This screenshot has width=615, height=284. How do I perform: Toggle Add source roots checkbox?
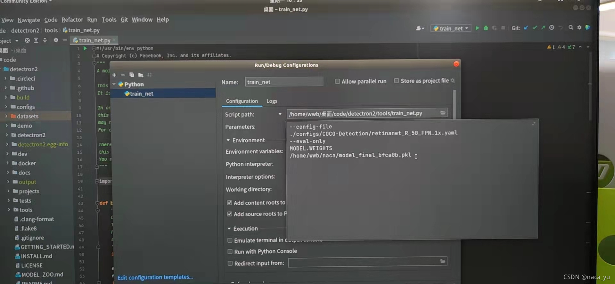coord(230,214)
